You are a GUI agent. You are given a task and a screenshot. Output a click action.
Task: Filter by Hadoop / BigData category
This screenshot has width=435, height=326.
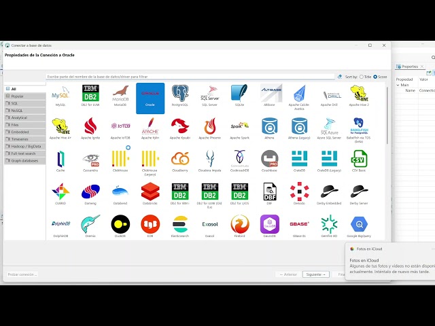tap(25, 147)
